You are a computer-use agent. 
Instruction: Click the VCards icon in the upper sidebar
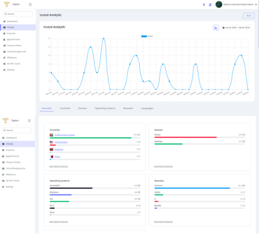[x=4, y=27]
